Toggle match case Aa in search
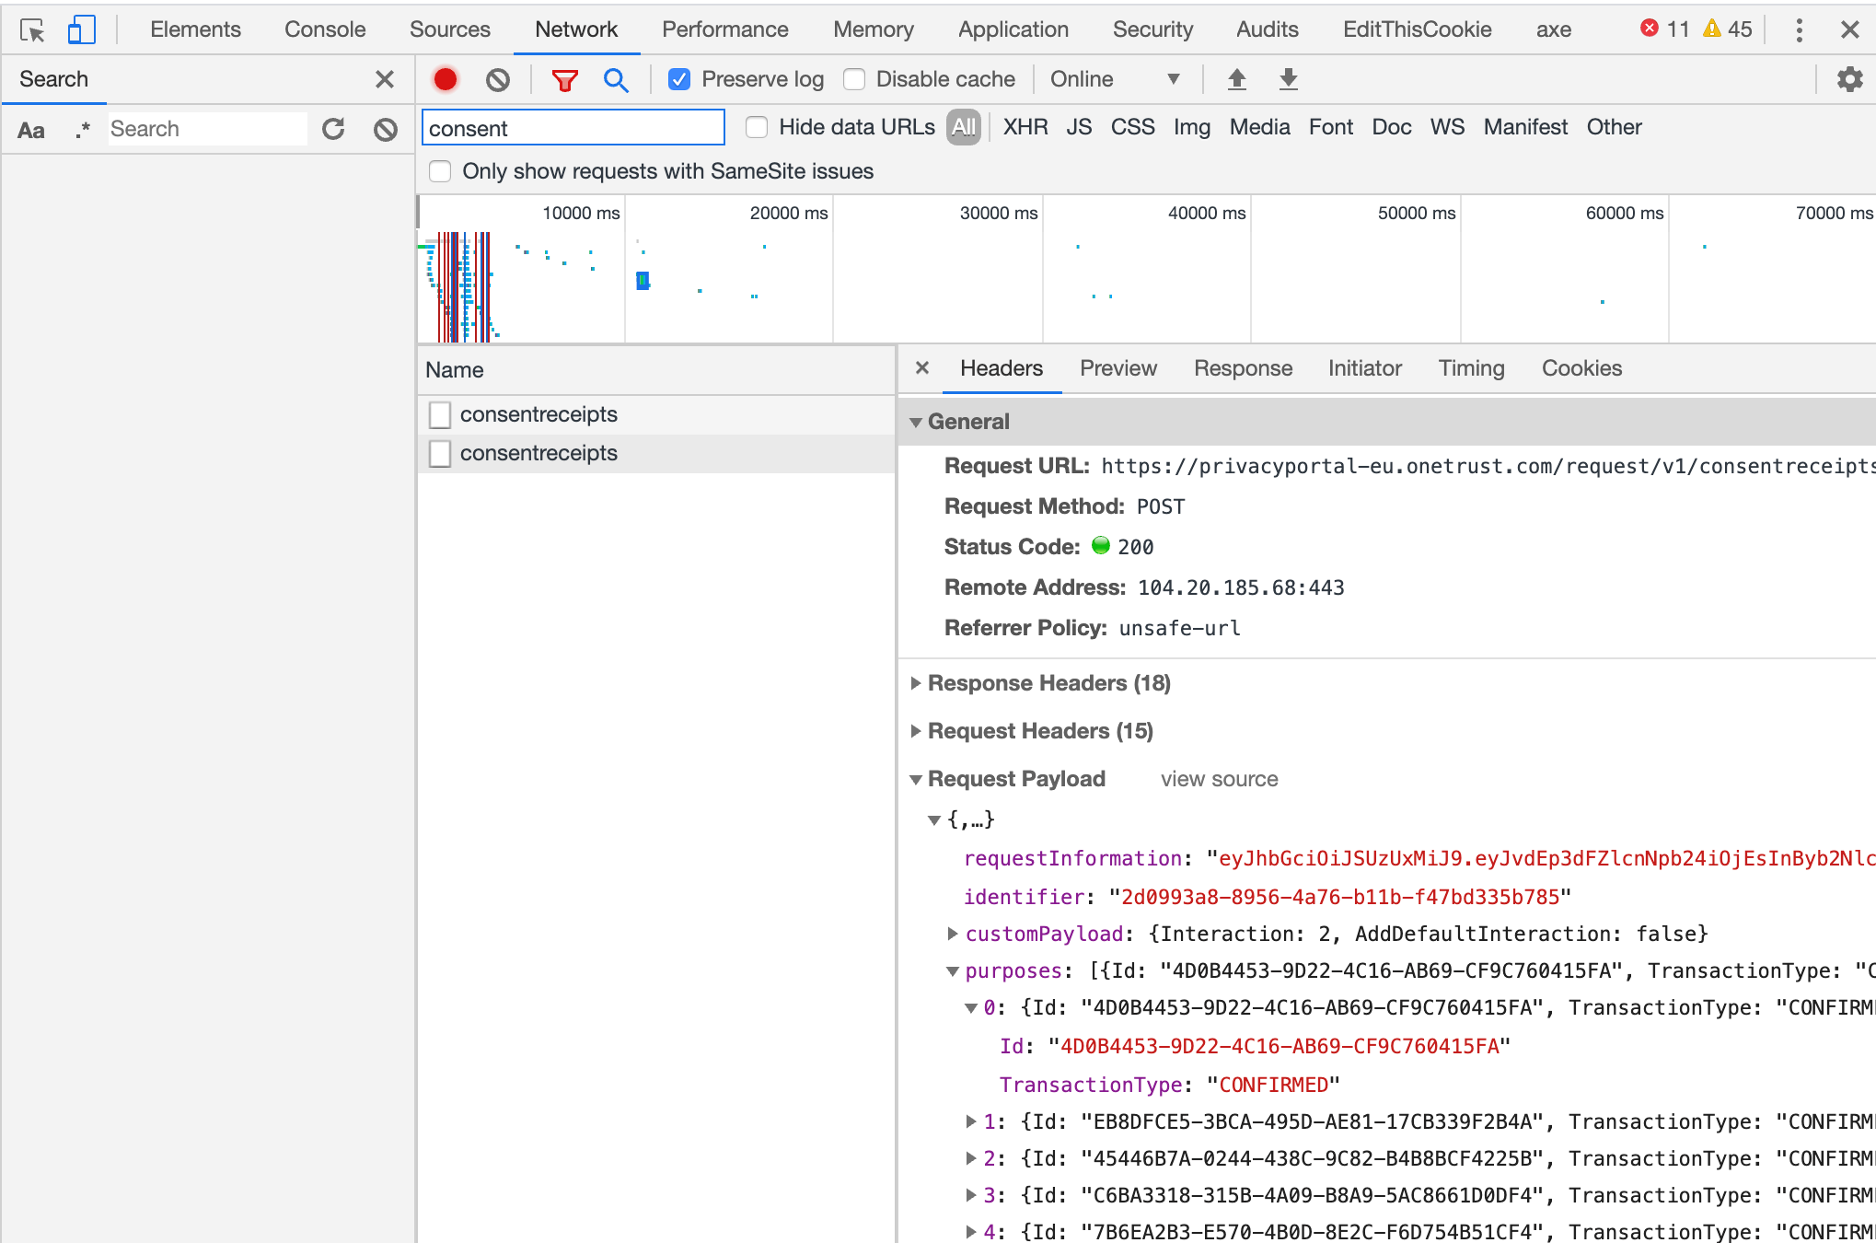Viewport: 1876px width, 1243px height. [31, 130]
